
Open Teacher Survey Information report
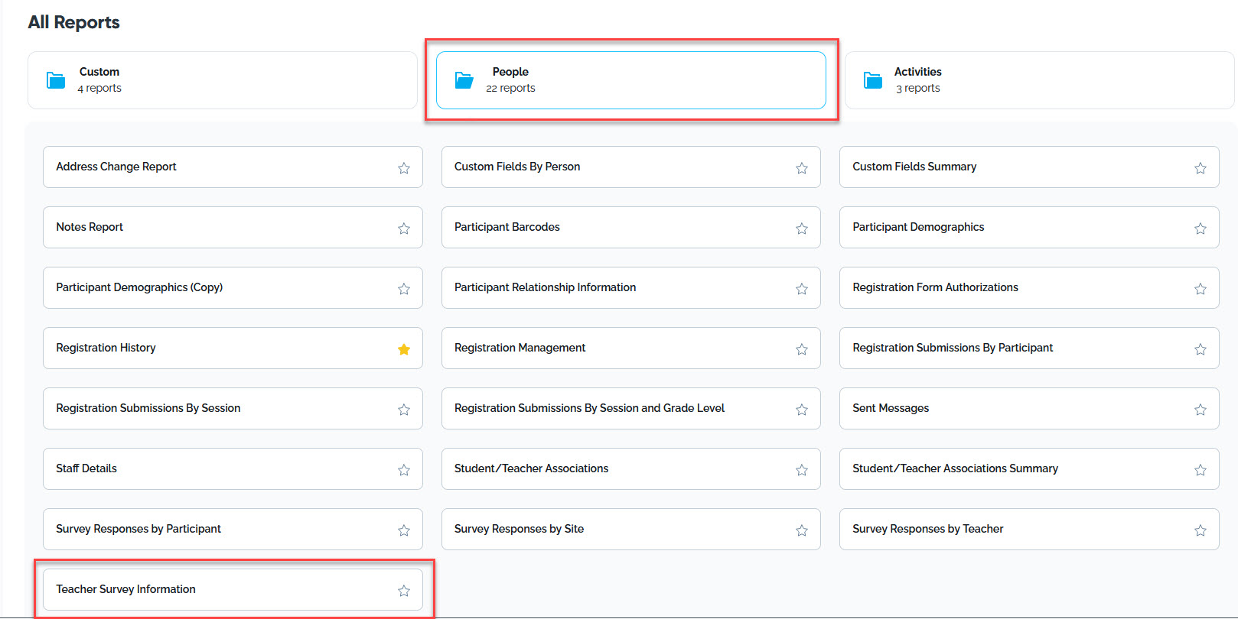(x=233, y=589)
